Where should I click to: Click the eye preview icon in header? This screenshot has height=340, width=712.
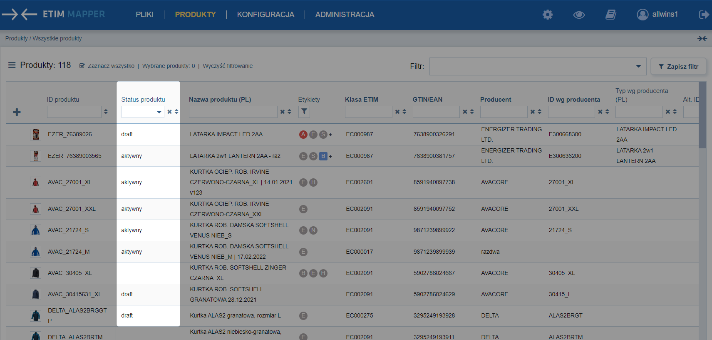click(579, 15)
